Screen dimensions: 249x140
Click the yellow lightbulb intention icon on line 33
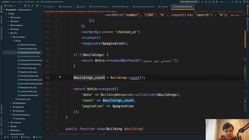pos(60,77)
